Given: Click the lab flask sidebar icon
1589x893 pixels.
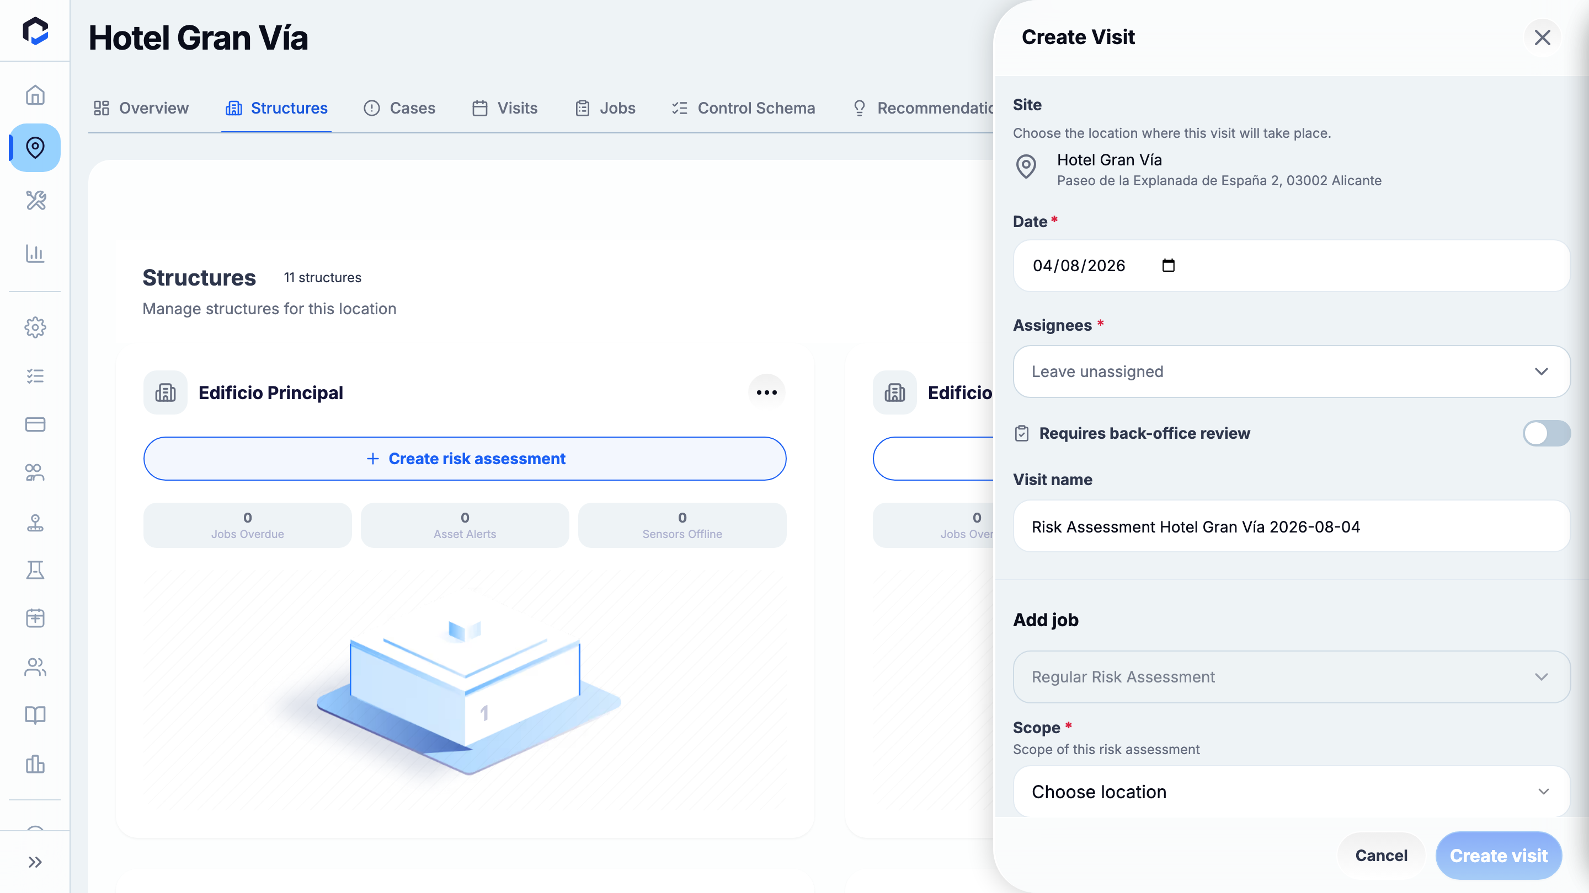Looking at the screenshot, I should pyautogui.click(x=35, y=570).
